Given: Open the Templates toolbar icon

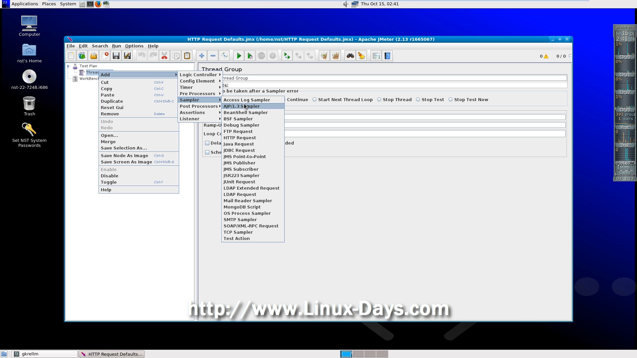Looking at the screenshot, I should point(82,56).
